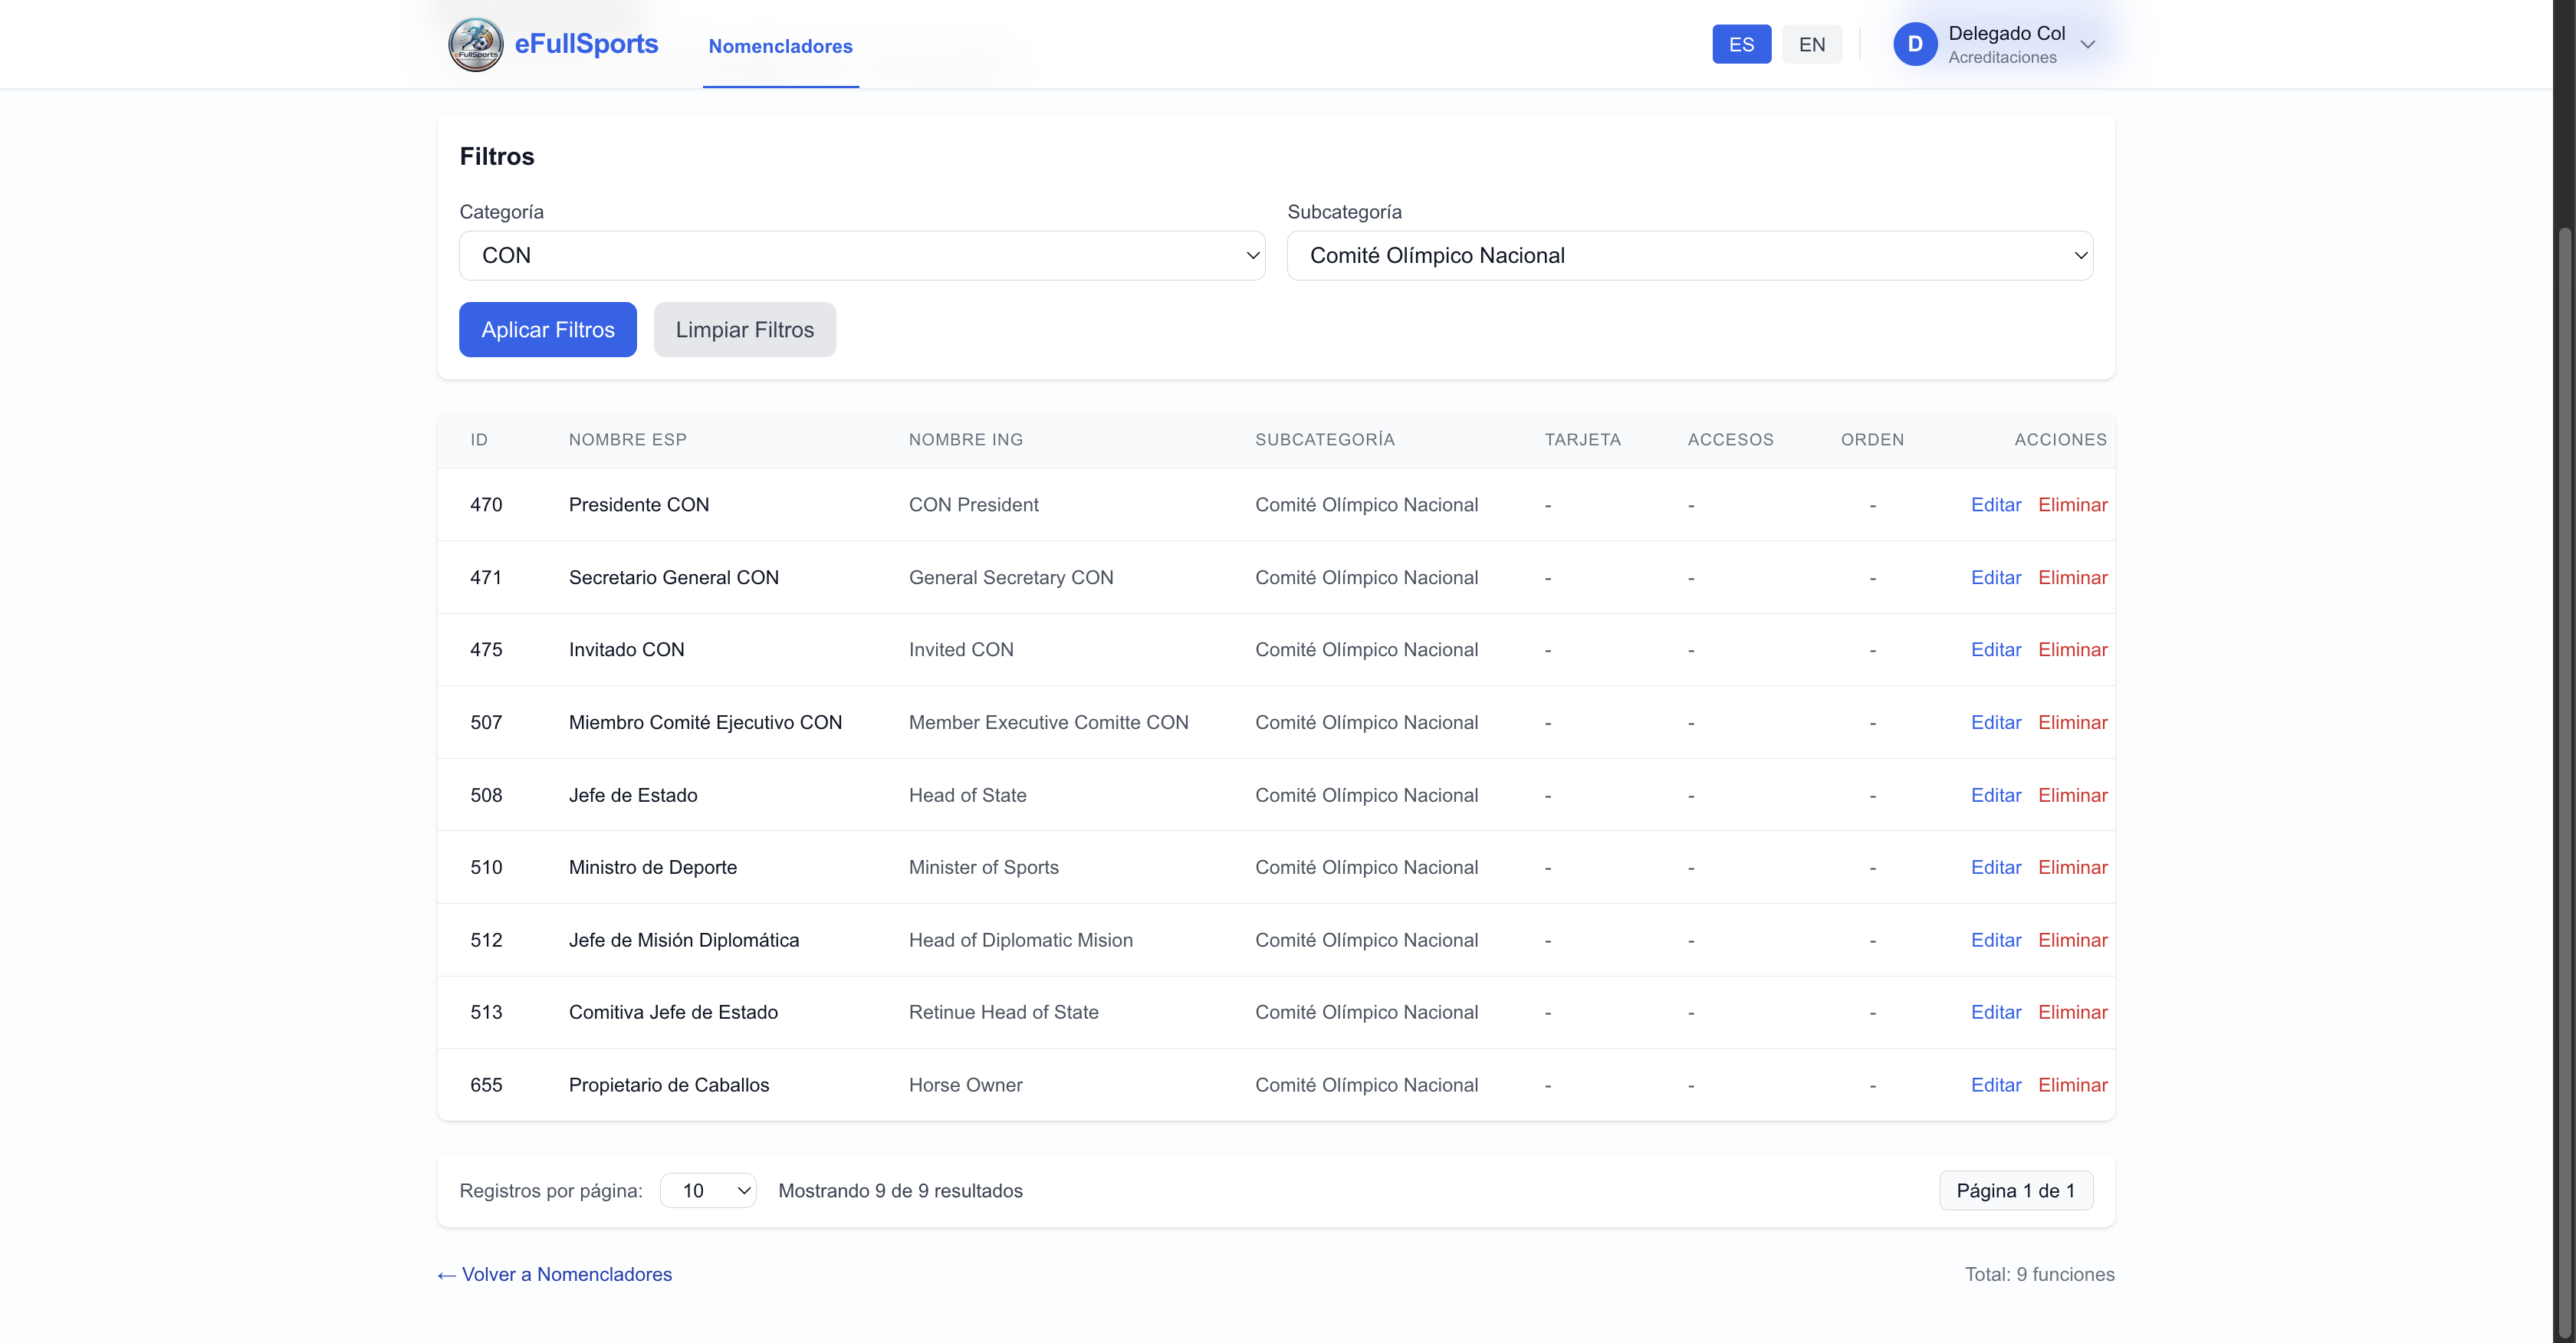Open the Categoría dropdown
The image size is (2576, 1343).
click(861, 255)
